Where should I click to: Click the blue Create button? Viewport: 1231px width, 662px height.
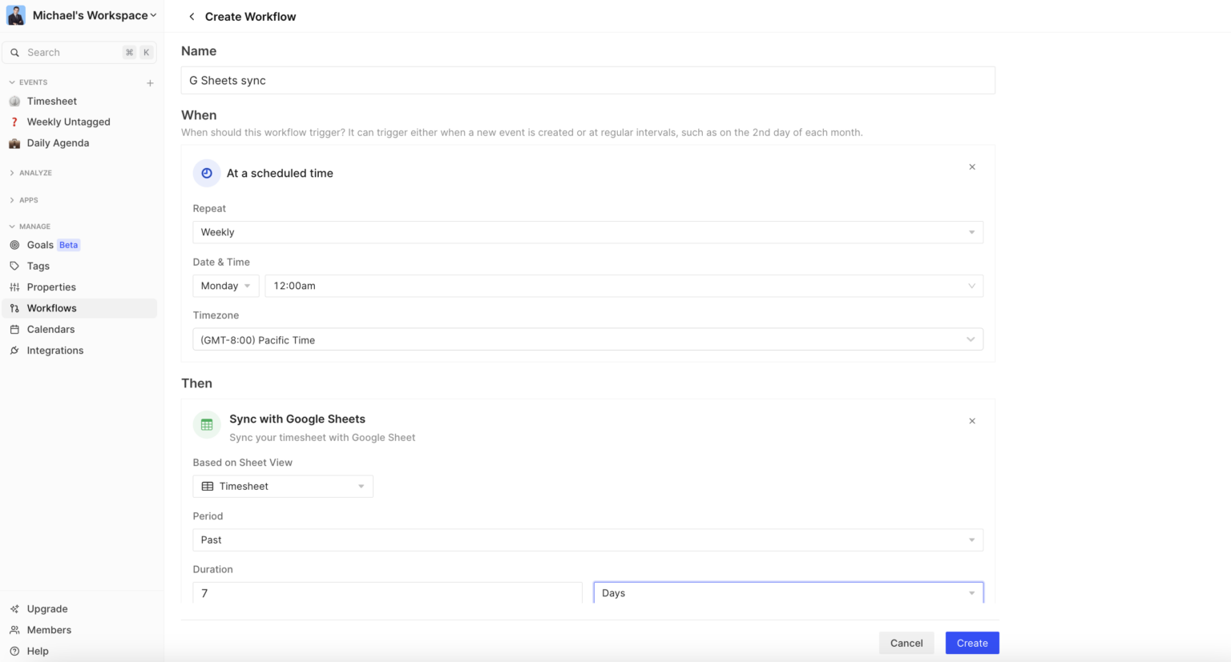[971, 643]
